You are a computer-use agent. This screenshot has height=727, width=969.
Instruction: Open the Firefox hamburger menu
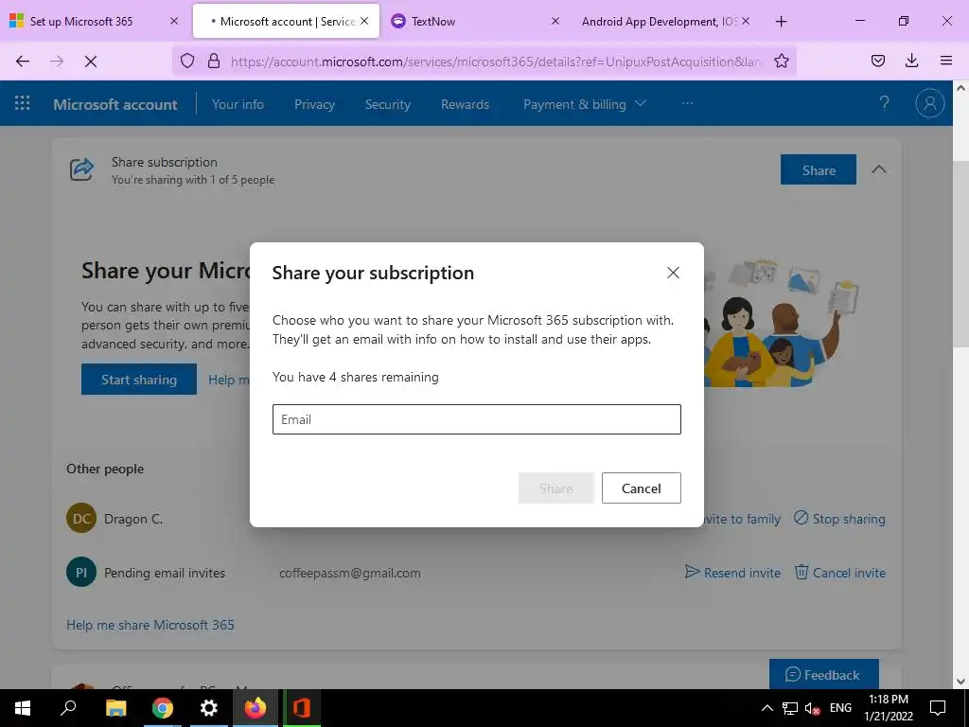click(945, 61)
